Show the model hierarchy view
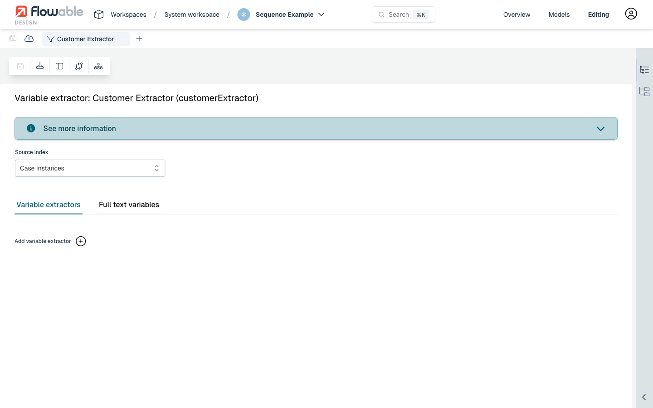 click(98, 66)
